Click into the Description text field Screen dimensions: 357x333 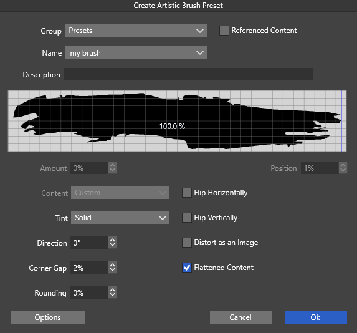(188, 74)
